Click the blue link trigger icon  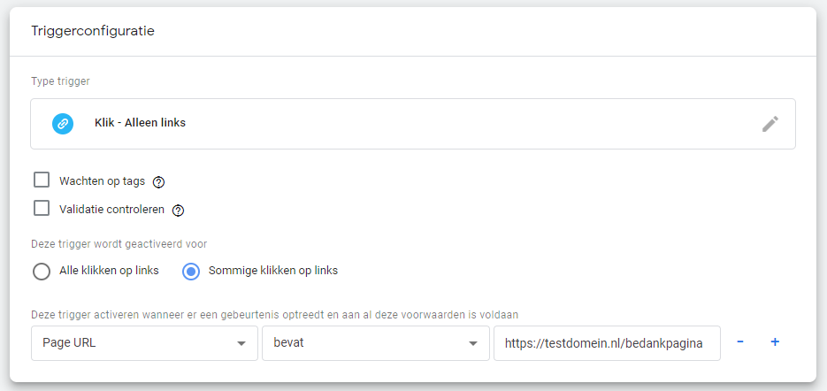pyautogui.click(x=63, y=124)
